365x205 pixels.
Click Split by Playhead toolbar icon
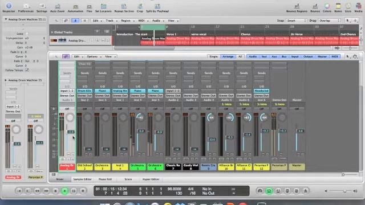157,7
